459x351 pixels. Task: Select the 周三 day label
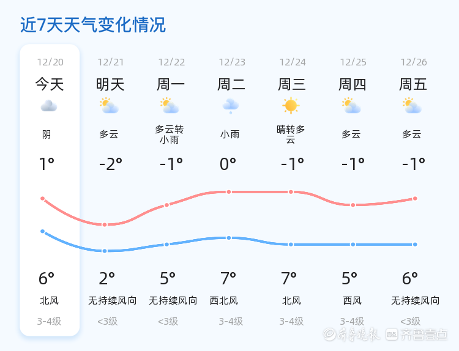click(x=292, y=84)
